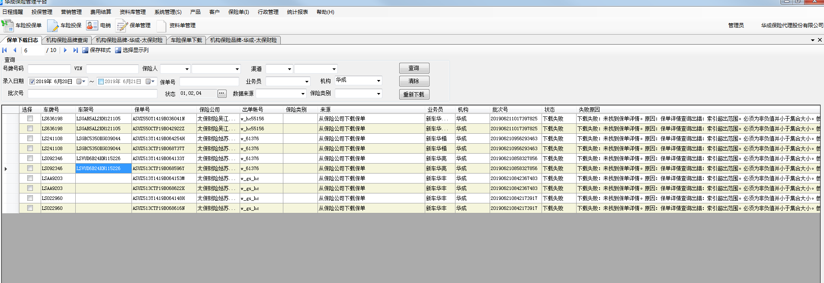Screen dimensions: 824x283
Task: Click the 保单管理 toolbar icon
Action: pyautogui.click(x=122, y=26)
